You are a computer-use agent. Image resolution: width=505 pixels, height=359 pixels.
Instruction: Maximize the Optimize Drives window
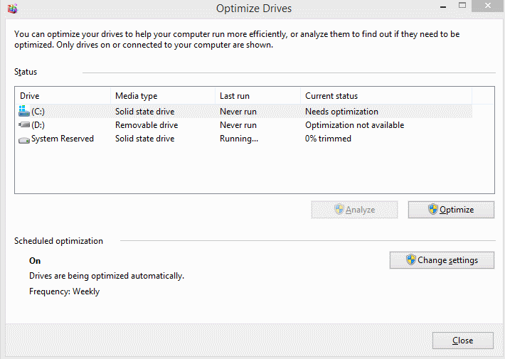pos(462,6)
